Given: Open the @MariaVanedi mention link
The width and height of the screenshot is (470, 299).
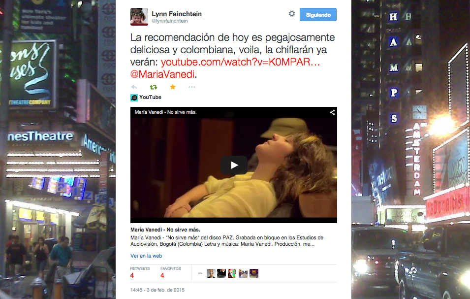Looking at the screenshot, I should [163, 74].
